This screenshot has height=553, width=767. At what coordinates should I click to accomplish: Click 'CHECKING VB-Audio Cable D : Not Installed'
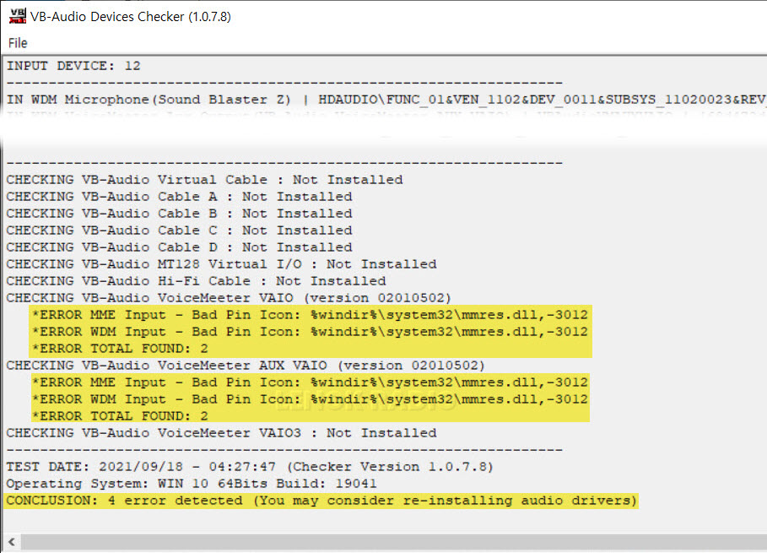coord(179,247)
